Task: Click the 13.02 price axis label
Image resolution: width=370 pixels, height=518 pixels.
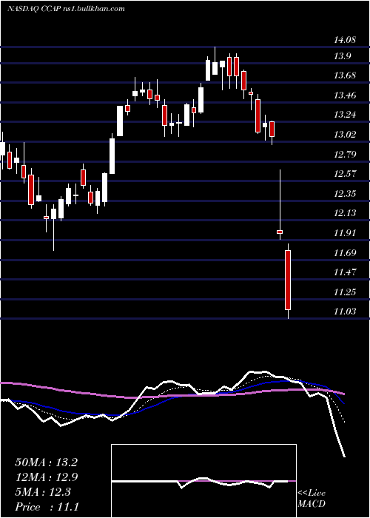Action: click(x=346, y=135)
